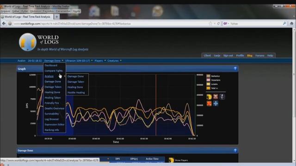Sort the table by DPS column header

tap(117, 159)
